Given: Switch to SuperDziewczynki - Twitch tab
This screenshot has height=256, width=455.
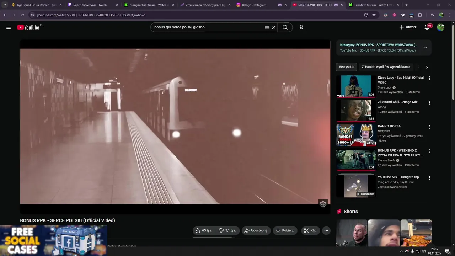Looking at the screenshot, I should click(92, 5).
